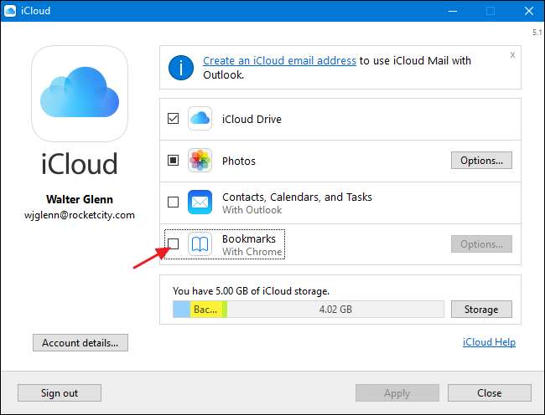The image size is (545, 415).
Task: Click the blue info icon in banner
Action: 181,68
